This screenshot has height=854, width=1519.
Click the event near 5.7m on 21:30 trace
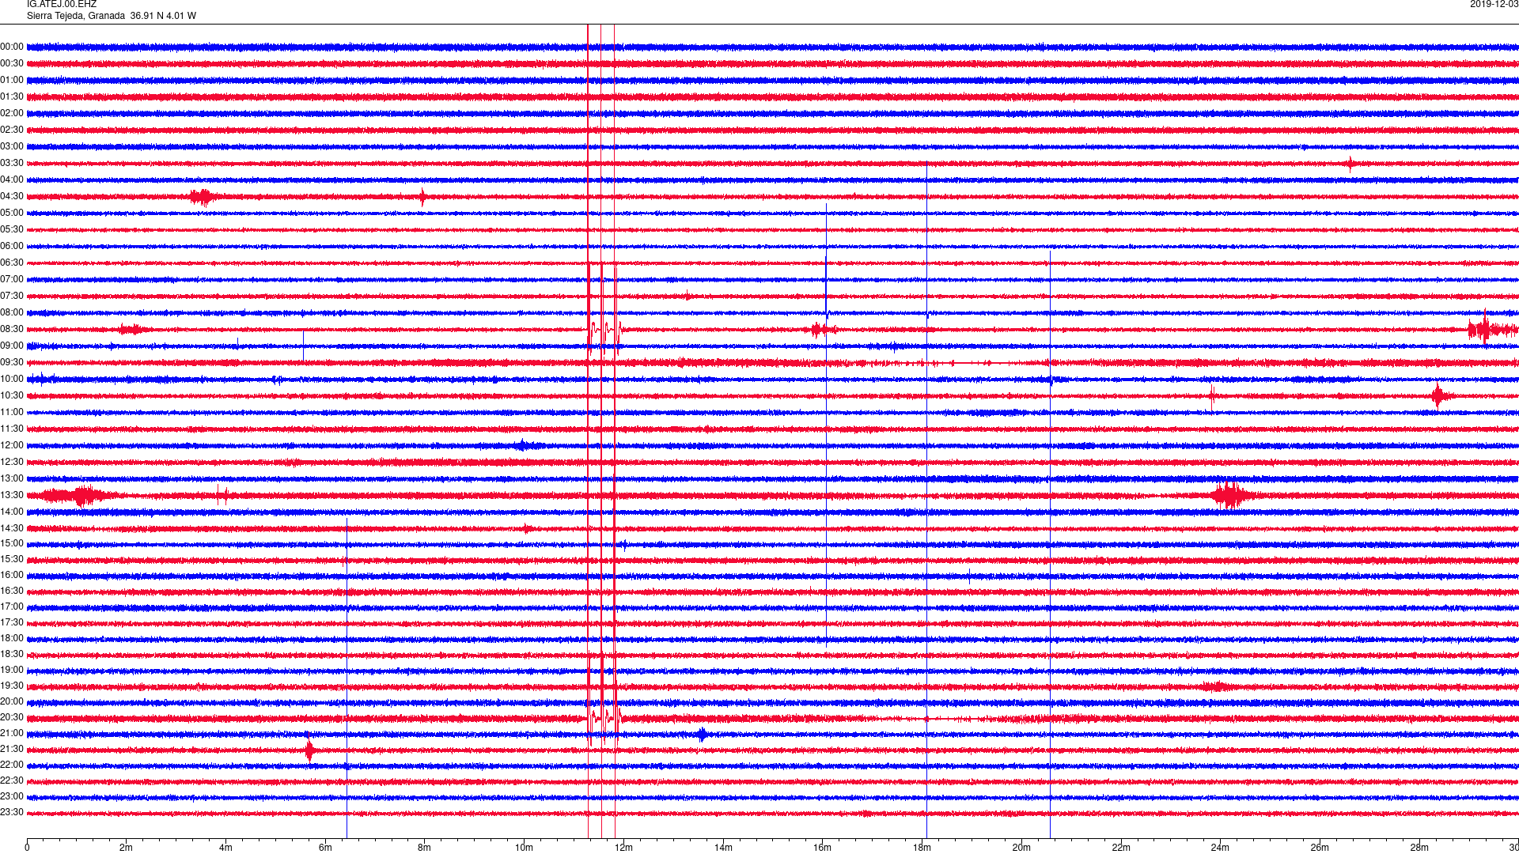[309, 749]
